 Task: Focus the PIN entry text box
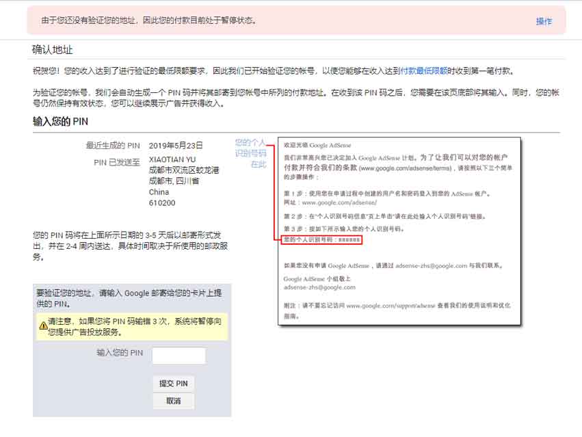tap(178, 356)
